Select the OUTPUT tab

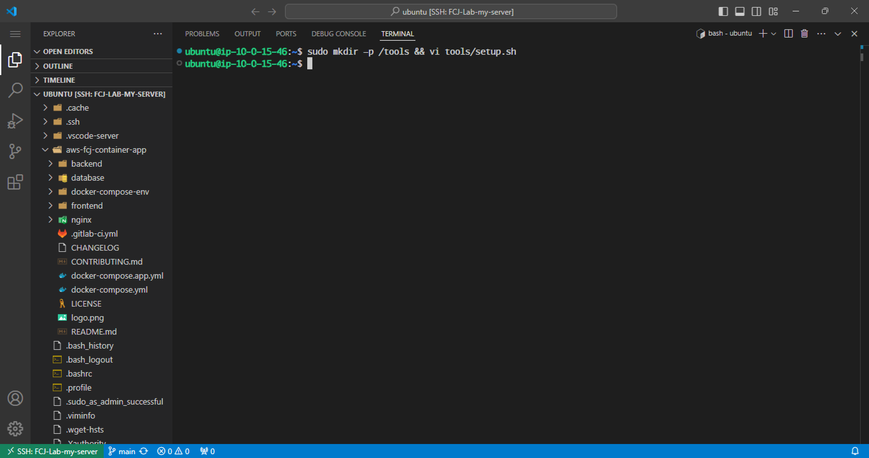pos(247,34)
